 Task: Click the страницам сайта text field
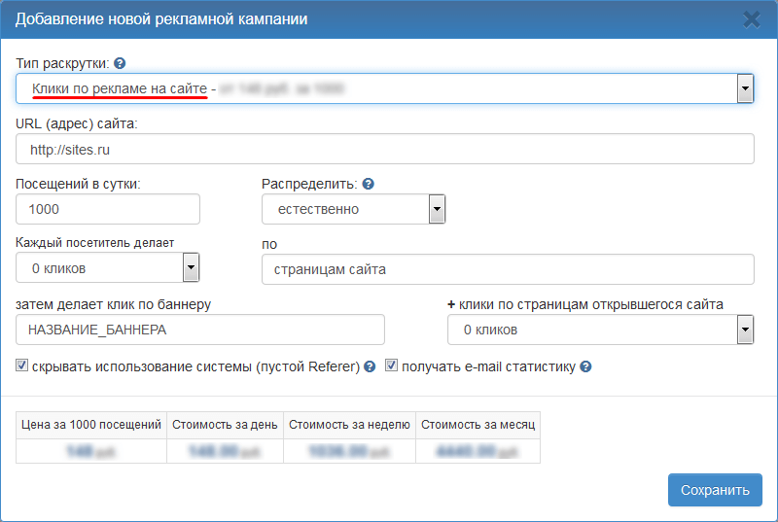click(508, 269)
